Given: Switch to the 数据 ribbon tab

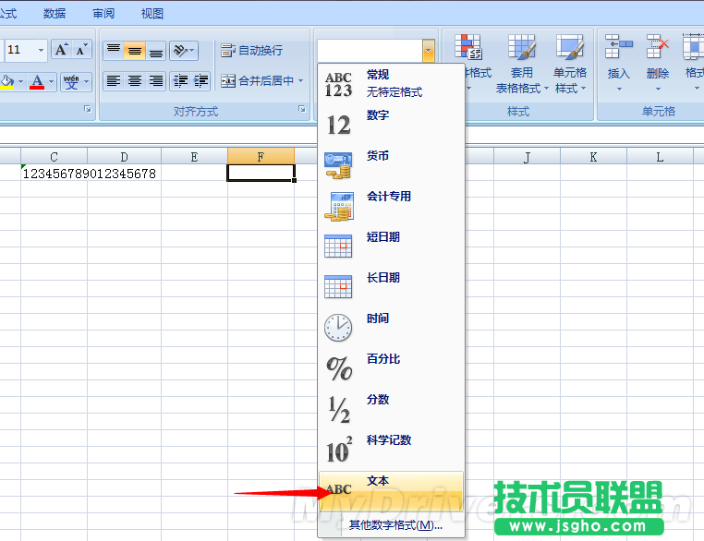Looking at the screenshot, I should [x=55, y=14].
